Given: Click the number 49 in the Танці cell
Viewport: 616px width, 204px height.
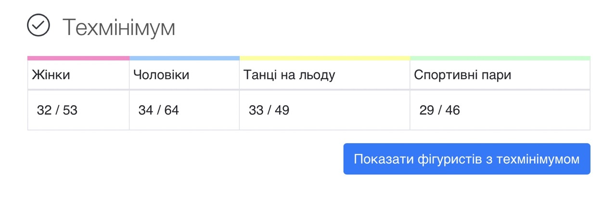Looking at the screenshot, I should (282, 110).
